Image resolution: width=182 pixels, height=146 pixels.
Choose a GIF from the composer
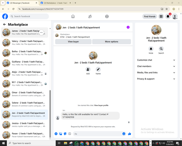[x=70, y=134]
